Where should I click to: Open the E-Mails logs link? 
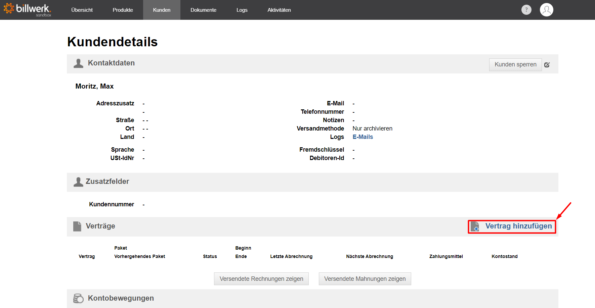[x=363, y=137]
